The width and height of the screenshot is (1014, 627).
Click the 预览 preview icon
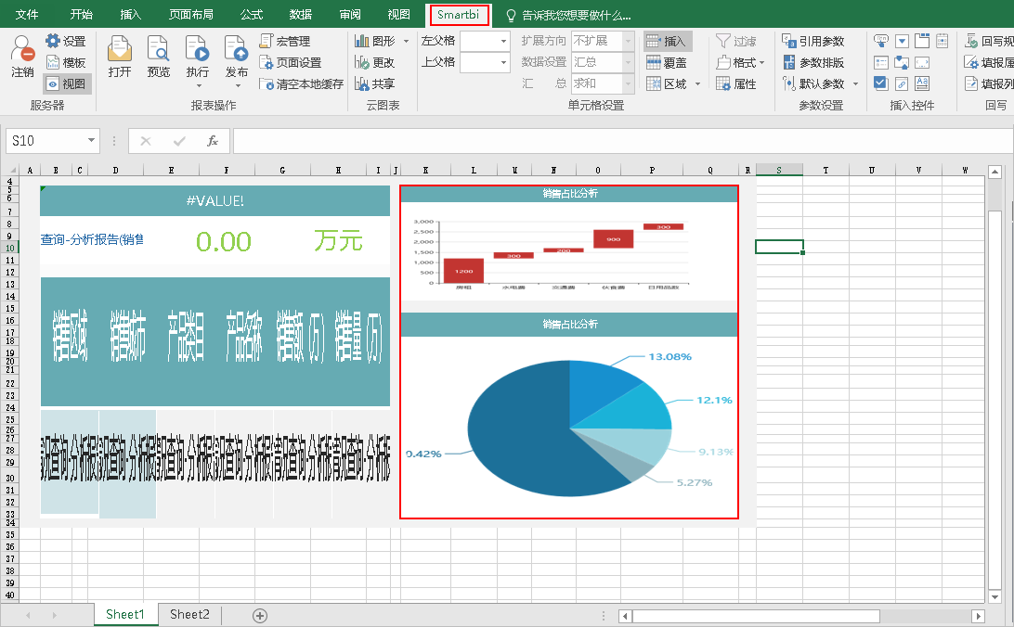(x=159, y=48)
